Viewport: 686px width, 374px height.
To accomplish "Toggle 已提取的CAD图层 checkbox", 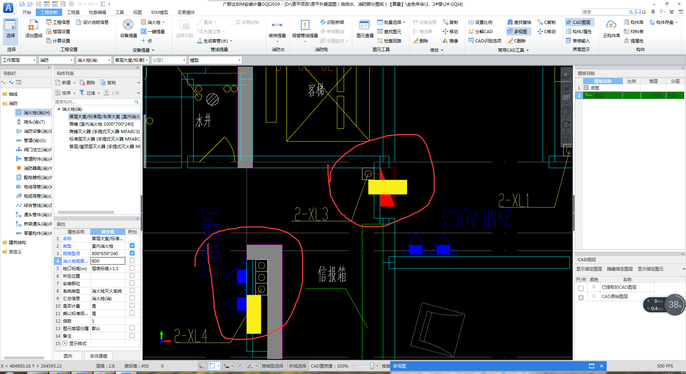I will pyautogui.click(x=581, y=288).
